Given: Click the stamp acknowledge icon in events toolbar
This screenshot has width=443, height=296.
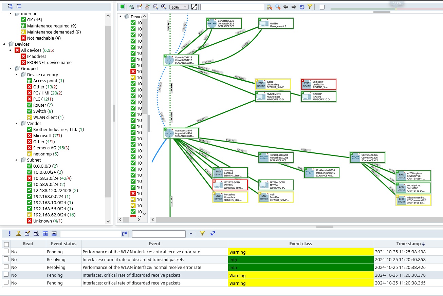Looking at the screenshot, I should (19, 233).
